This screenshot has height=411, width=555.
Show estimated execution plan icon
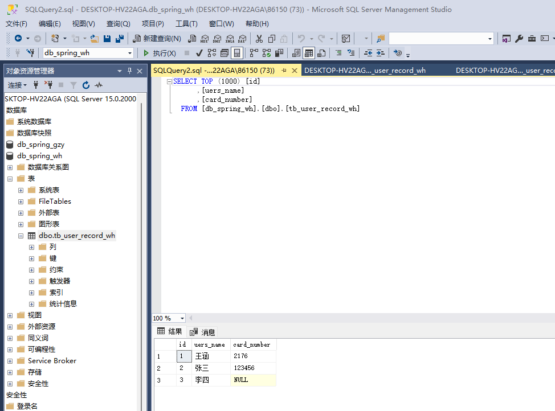[x=211, y=53]
